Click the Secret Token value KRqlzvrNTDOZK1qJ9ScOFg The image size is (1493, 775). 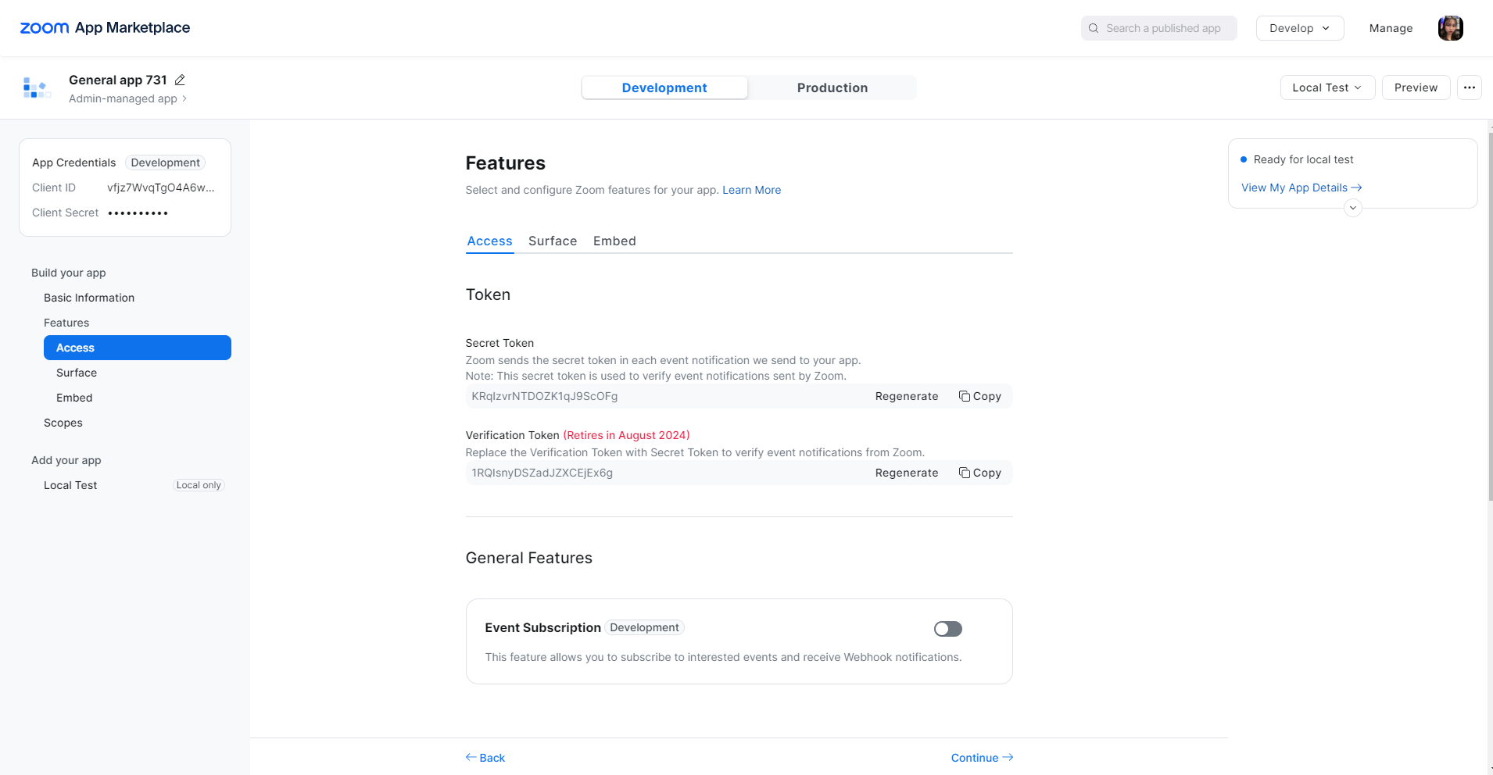click(545, 396)
